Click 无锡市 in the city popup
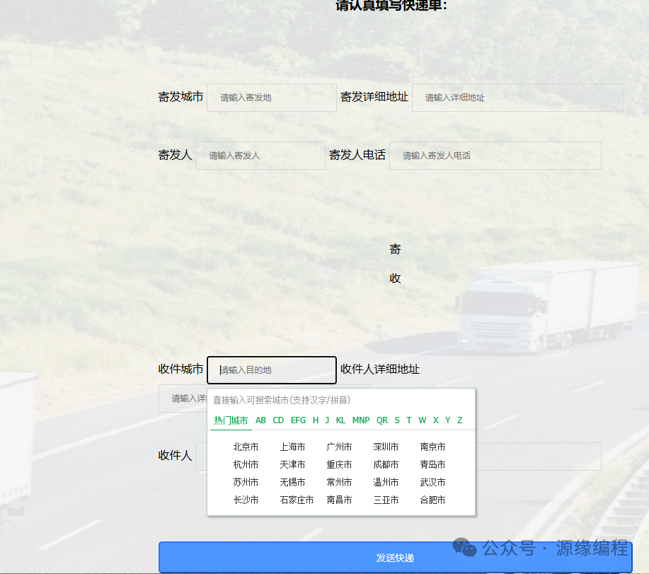This screenshot has height=574, width=649. pyautogui.click(x=292, y=482)
